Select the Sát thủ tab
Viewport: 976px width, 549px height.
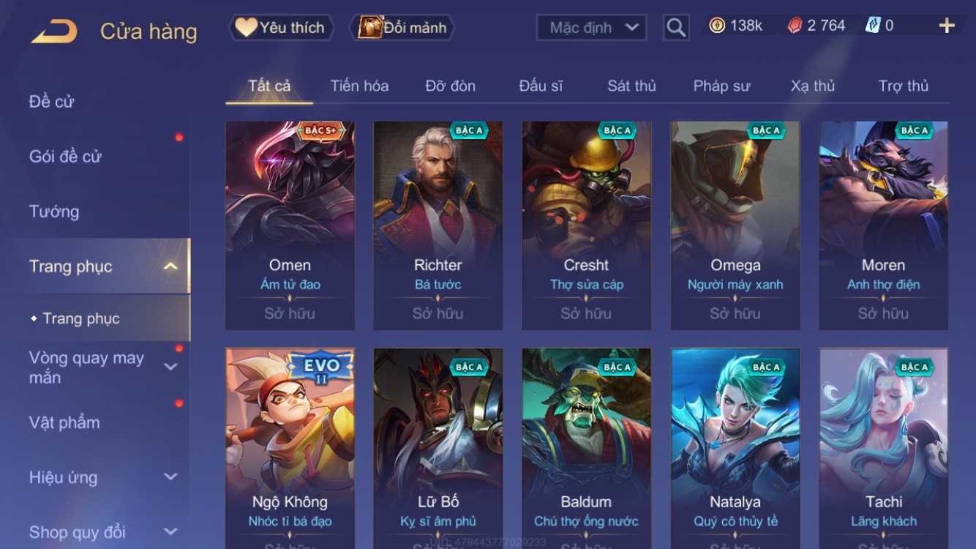[x=631, y=86]
